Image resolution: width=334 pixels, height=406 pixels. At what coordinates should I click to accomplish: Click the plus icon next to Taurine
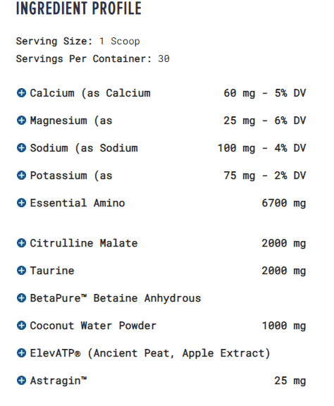(x=21, y=271)
